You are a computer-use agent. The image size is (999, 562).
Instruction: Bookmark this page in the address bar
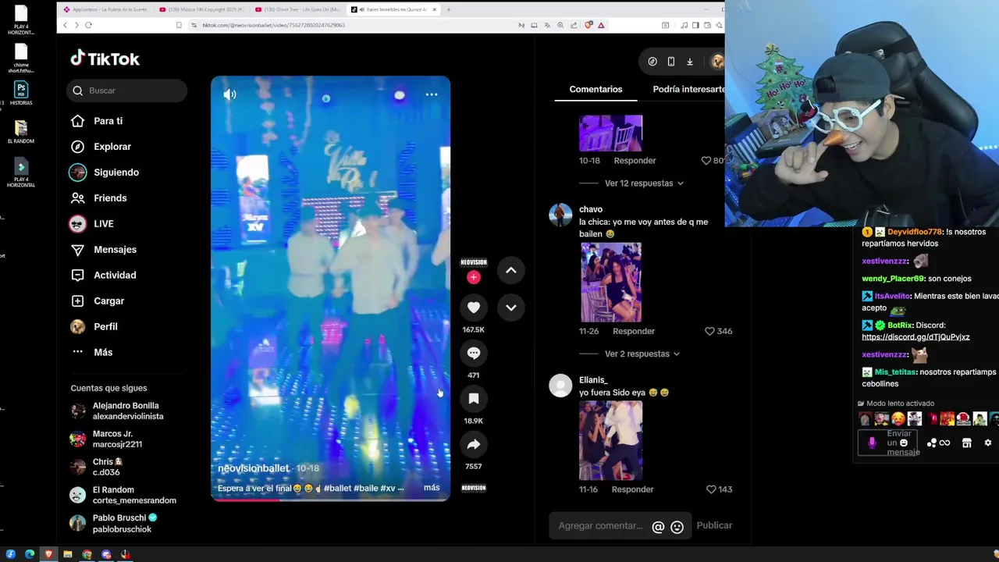179,25
